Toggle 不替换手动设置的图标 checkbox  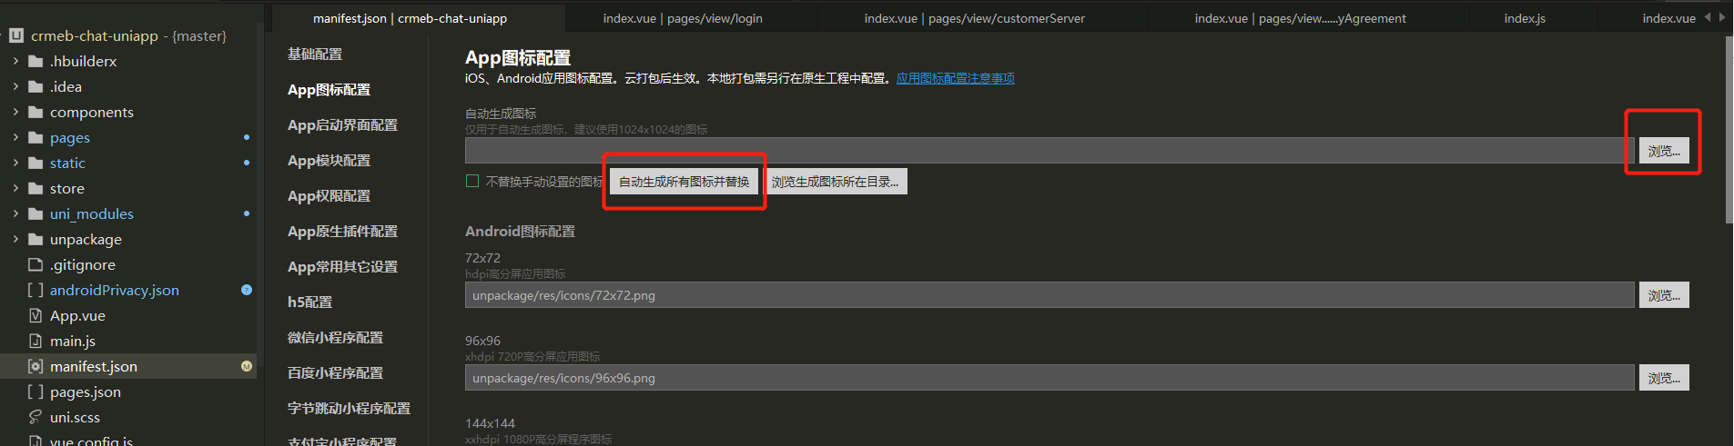[472, 181]
